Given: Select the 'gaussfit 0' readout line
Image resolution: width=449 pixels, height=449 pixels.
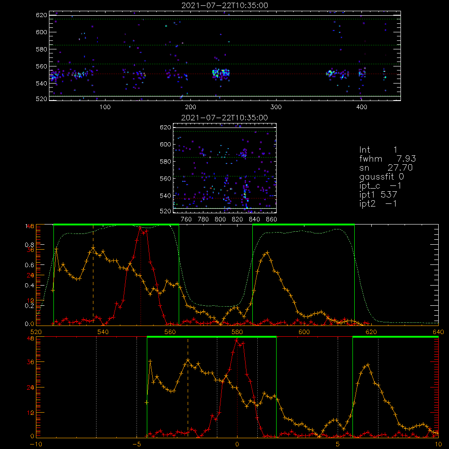Looking at the screenshot, I should coord(381,176).
